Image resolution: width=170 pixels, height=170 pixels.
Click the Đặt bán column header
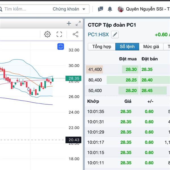coord(150,59)
